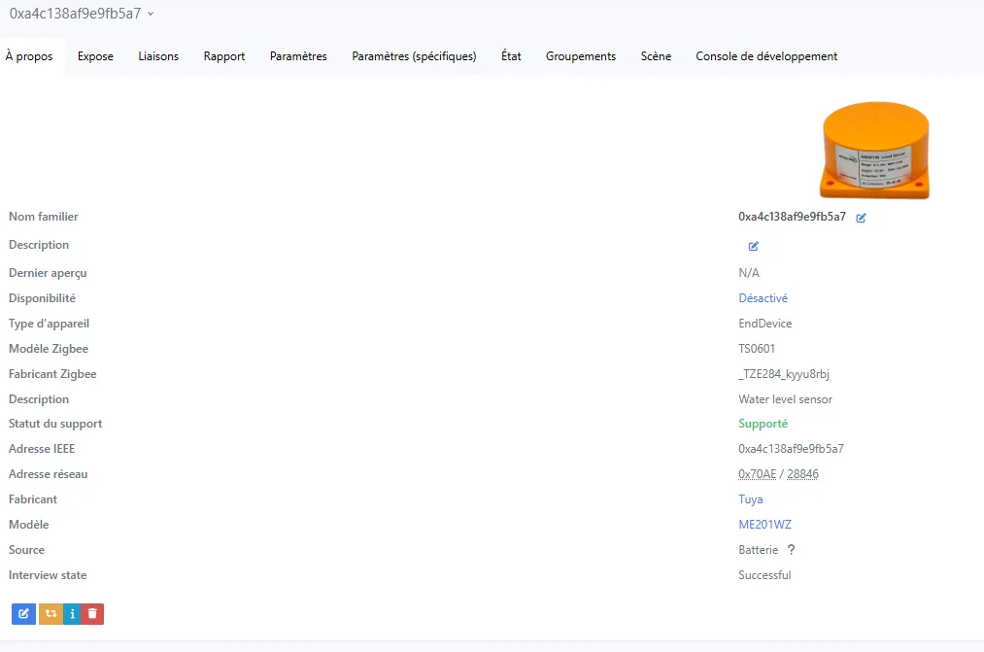Click the green Supporté status link
984x652 pixels.
[x=763, y=424]
